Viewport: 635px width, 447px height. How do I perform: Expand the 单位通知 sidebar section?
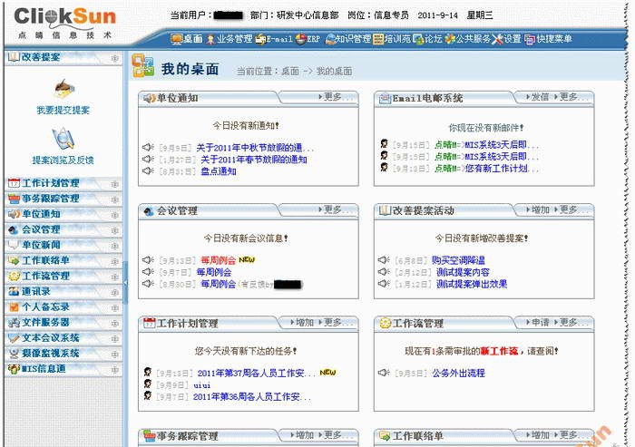(115, 215)
